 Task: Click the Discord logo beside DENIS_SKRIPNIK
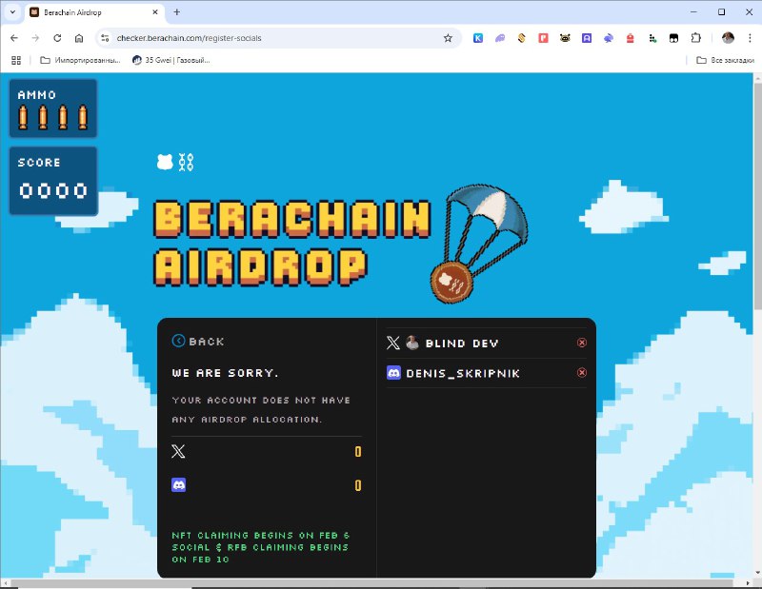click(x=393, y=373)
